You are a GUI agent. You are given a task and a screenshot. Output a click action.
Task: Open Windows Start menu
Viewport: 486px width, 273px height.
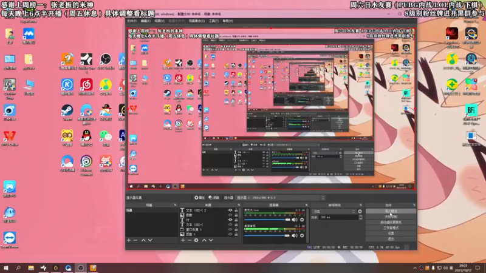(6, 268)
